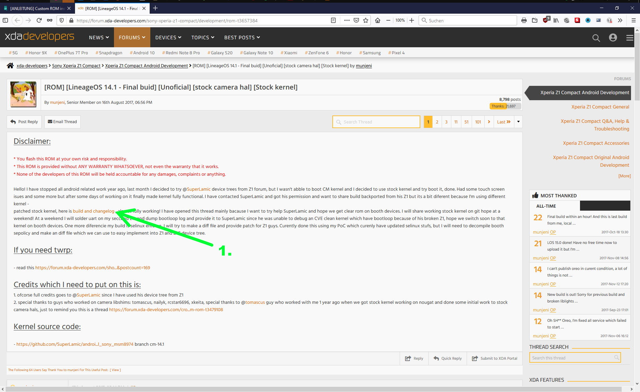Open the #Galaxy S20 tag

(220, 53)
